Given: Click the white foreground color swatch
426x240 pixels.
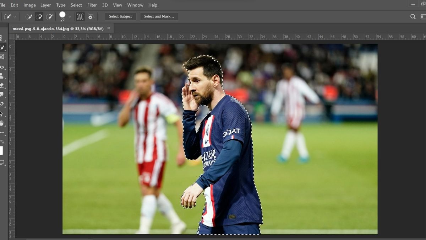Looking at the screenshot, I should click(1, 151).
